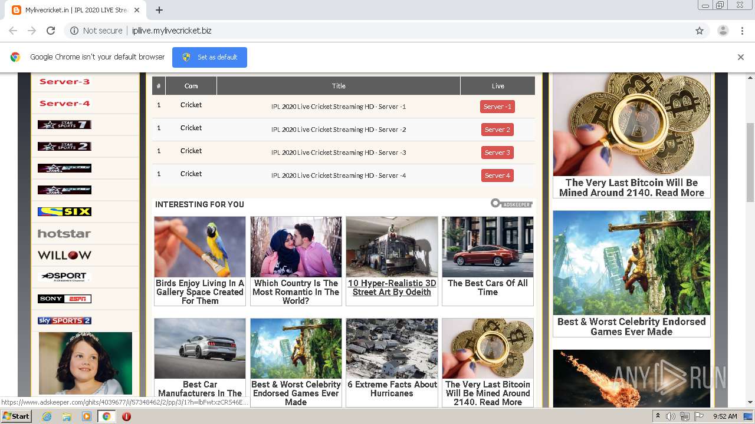The width and height of the screenshot is (755, 424).
Task: Open Server-3 in the sidebar
Action: [64, 82]
